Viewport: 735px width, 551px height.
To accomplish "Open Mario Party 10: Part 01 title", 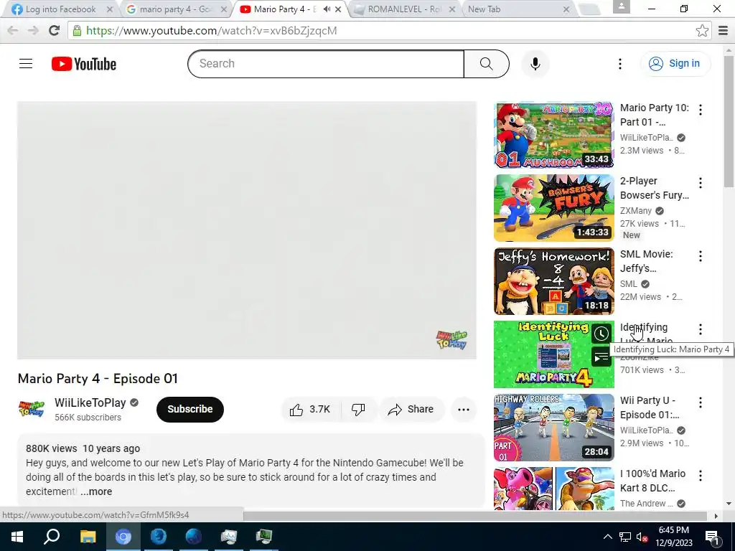I will coord(655,115).
